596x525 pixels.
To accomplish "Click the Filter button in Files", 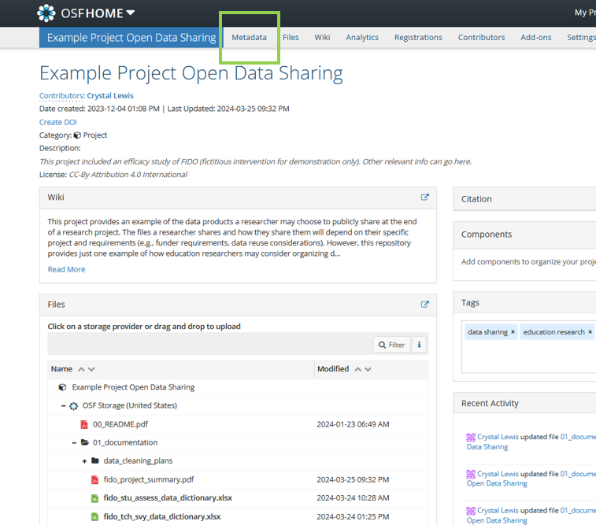I will tap(391, 345).
